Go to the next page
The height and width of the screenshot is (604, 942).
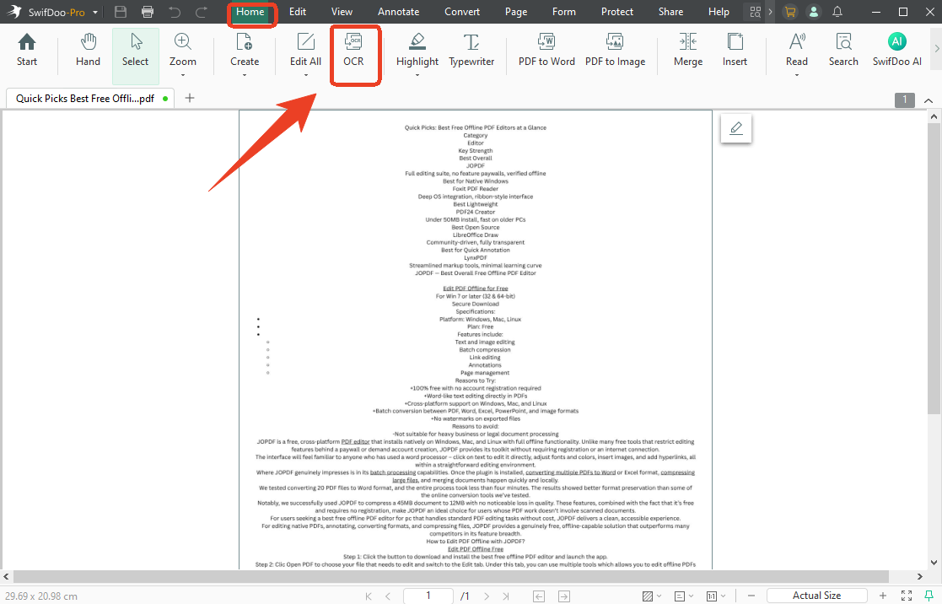[x=487, y=596]
